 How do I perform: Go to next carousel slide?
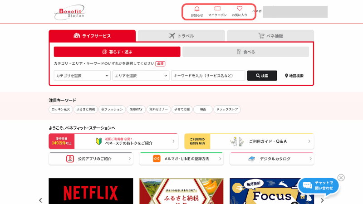[322, 200]
